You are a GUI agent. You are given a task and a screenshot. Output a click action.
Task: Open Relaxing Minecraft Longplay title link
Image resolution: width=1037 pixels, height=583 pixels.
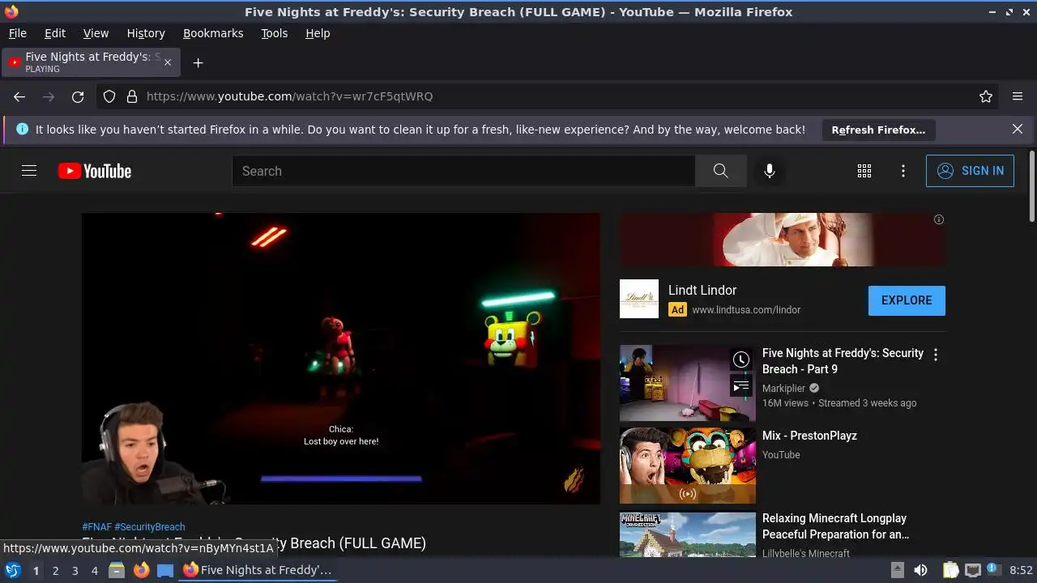click(835, 526)
